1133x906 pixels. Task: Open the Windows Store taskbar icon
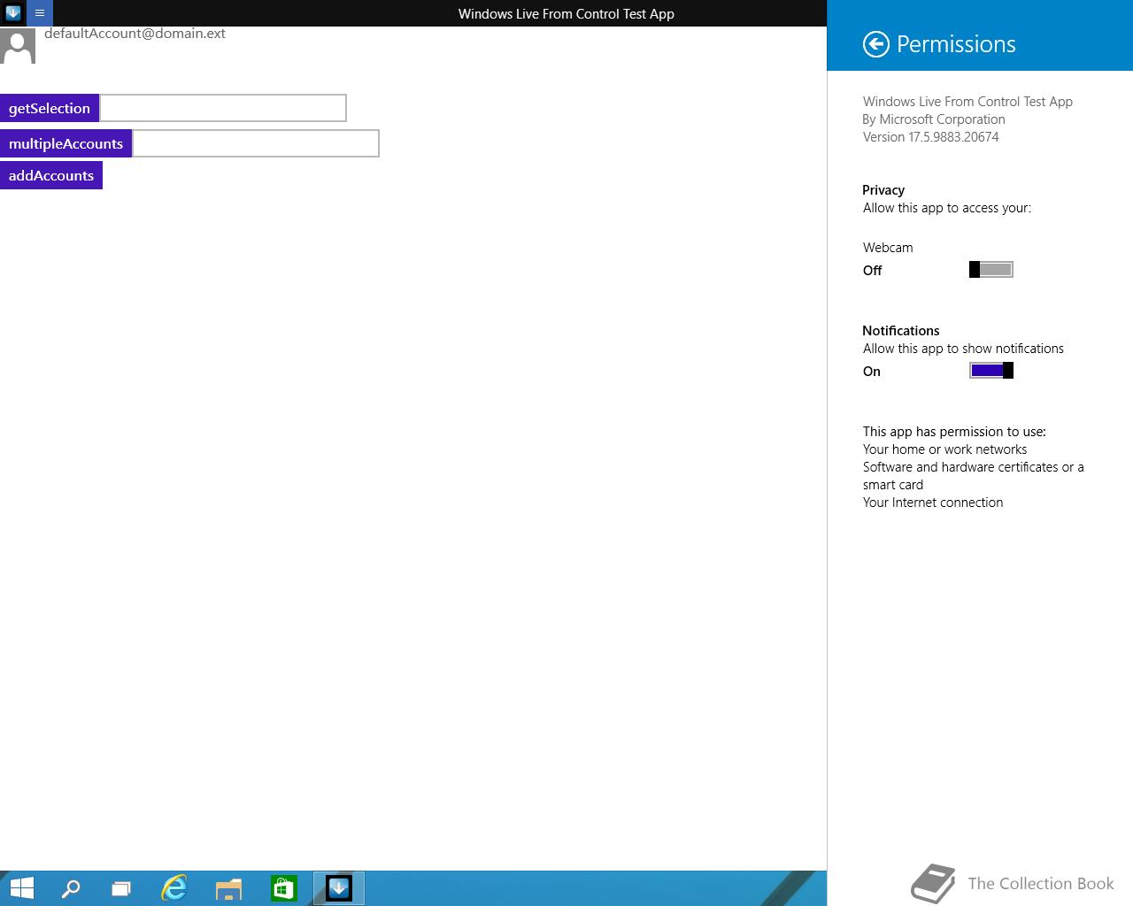tap(283, 887)
